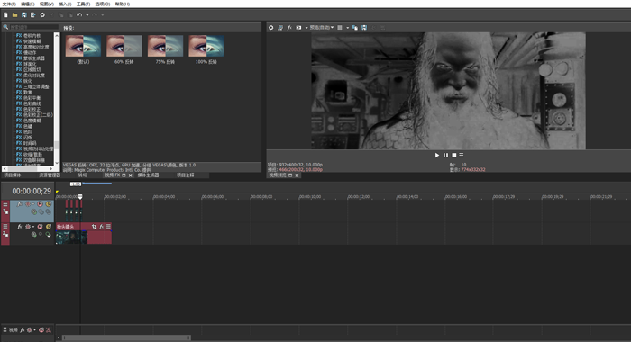Solo track 2
This screenshot has height=342, width=631.
click(x=49, y=227)
